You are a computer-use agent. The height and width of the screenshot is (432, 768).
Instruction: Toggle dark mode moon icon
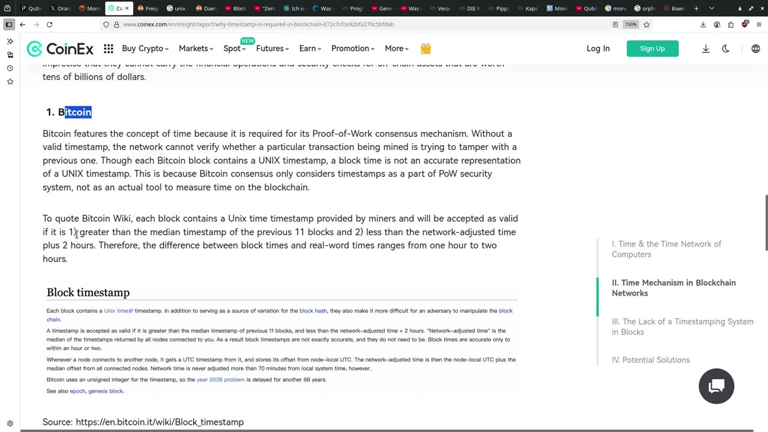coord(726,49)
